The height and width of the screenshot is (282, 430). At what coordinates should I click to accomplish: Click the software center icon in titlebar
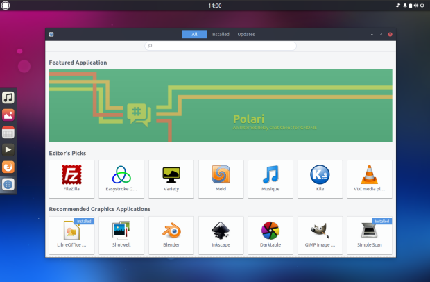pos(51,34)
